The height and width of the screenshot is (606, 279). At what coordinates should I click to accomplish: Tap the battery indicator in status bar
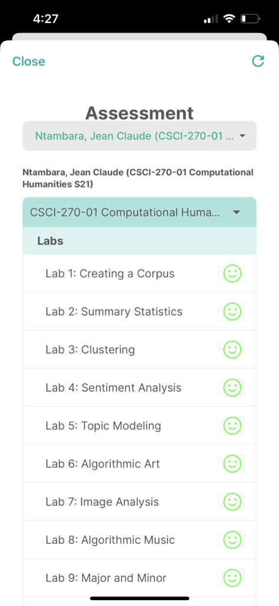tap(251, 18)
